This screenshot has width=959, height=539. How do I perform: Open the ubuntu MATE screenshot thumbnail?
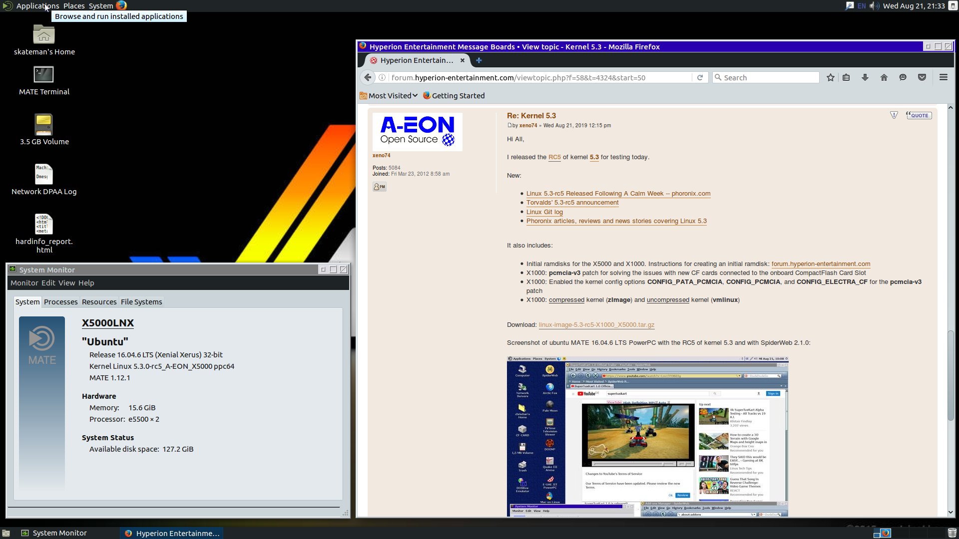click(647, 436)
